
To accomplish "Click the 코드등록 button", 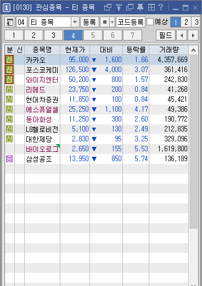I will click(131, 22).
